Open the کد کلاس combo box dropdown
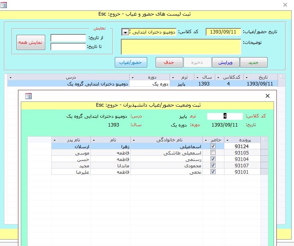The height and width of the screenshot is (246, 294). pyautogui.click(x=125, y=32)
